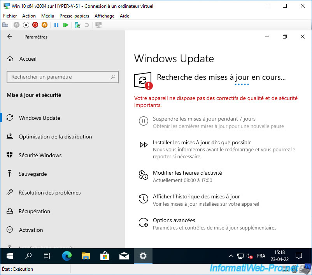
Task: Launch Microsoft Edge from the taskbar
Action: [x=67, y=256]
